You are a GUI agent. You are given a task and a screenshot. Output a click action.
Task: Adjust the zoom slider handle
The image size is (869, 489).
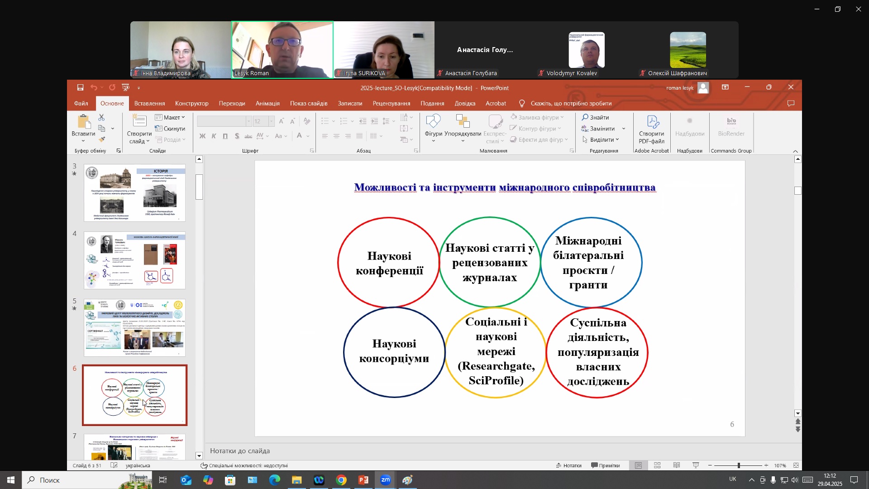739,465
